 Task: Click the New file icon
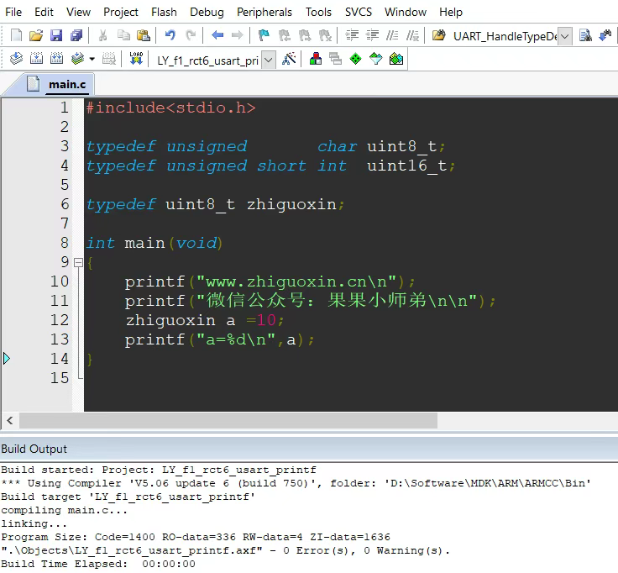16,35
